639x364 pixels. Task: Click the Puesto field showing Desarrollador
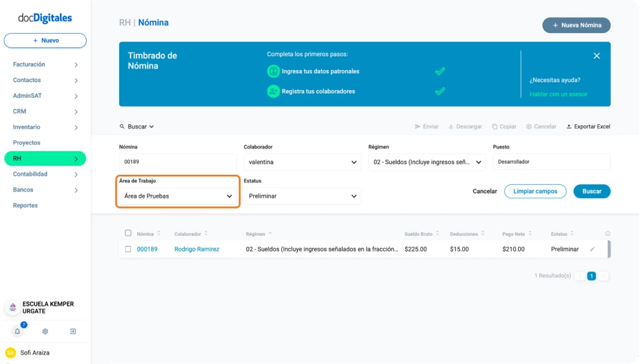552,162
